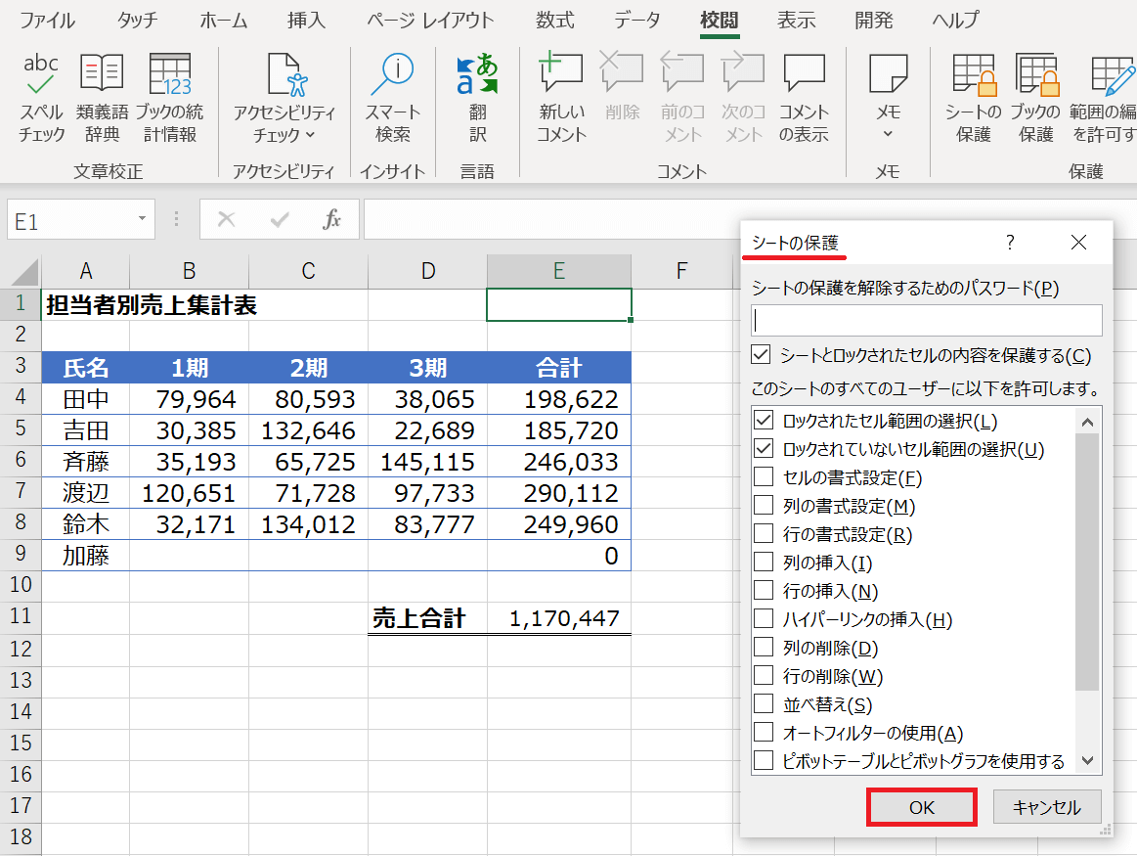Click the キャンセル cancel button
The image size is (1137, 856).
click(x=1046, y=807)
